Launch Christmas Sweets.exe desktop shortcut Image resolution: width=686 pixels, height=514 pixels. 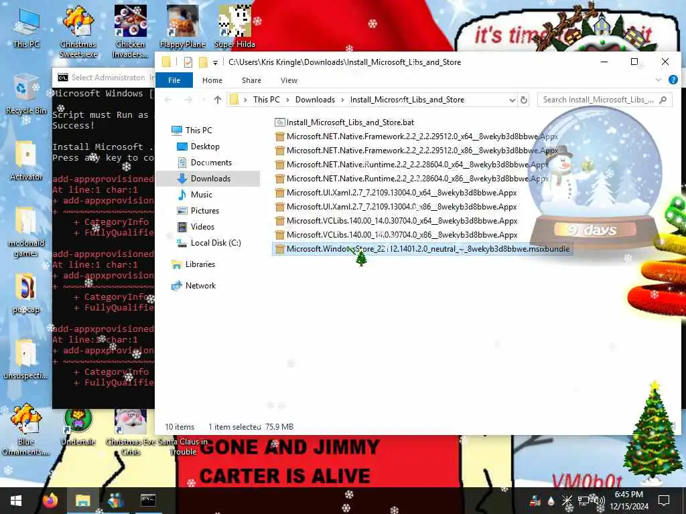[78, 32]
